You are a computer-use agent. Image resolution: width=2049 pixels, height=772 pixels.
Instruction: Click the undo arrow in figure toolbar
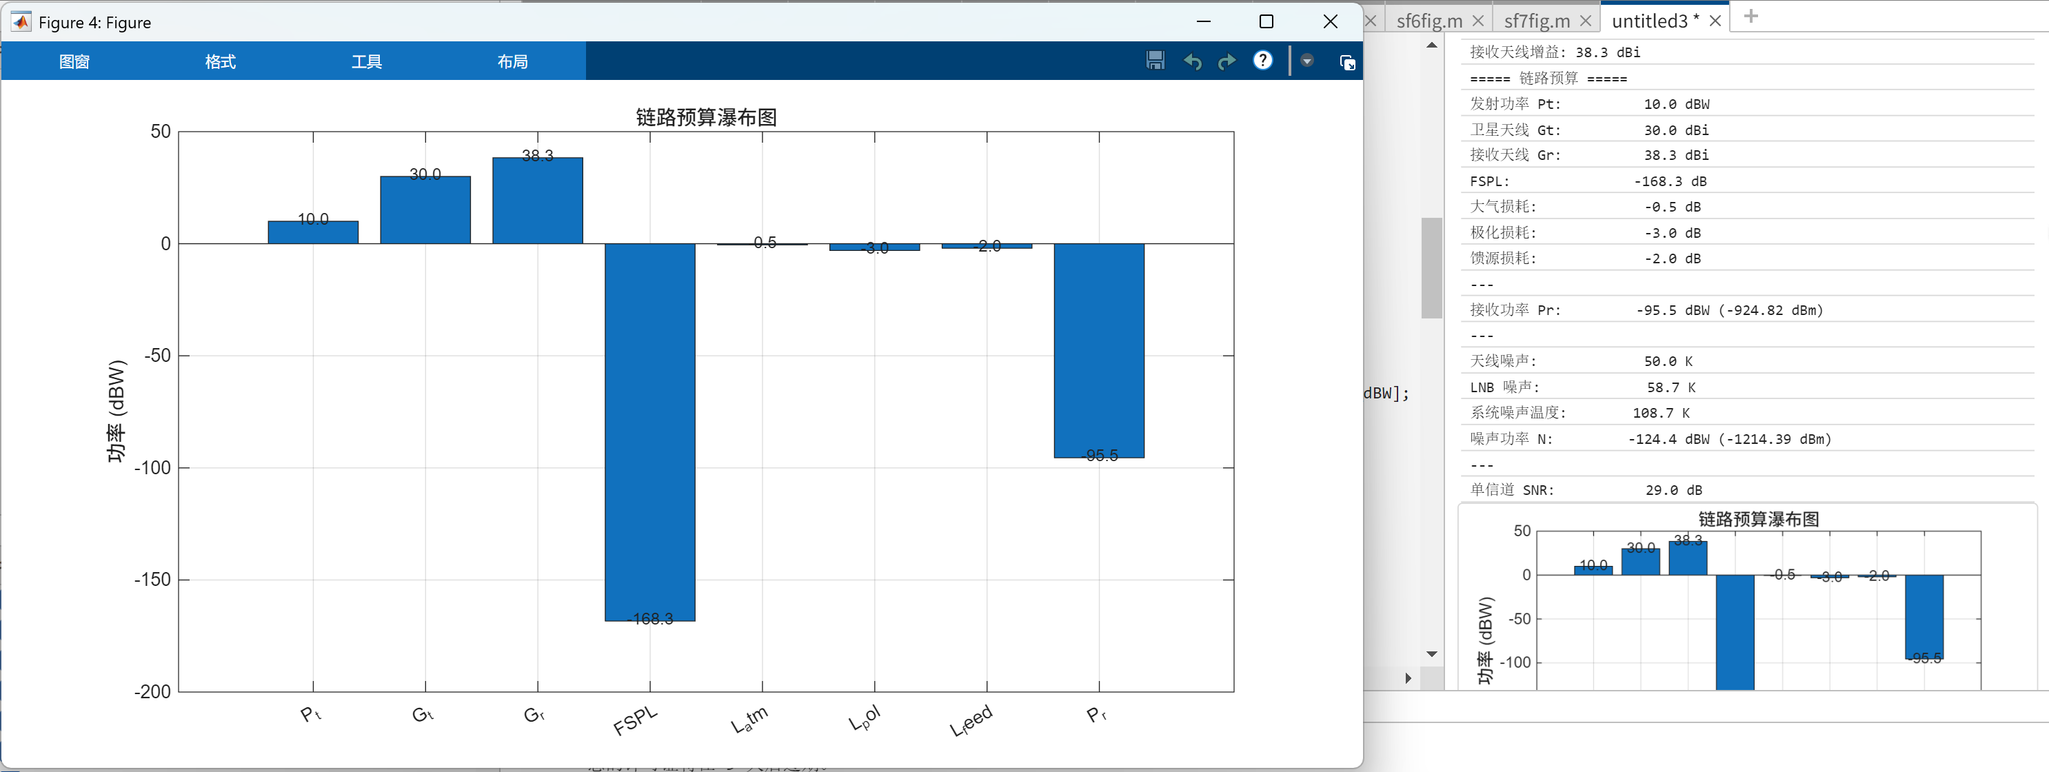[x=1192, y=61]
